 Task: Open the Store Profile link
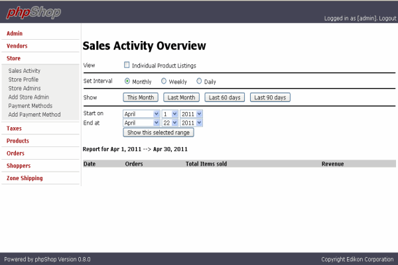coord(23,79)
